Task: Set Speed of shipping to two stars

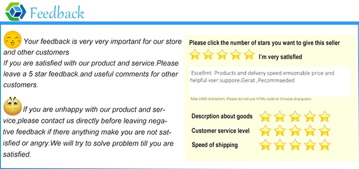Action: [280, 145]
